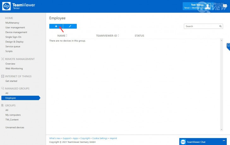The height and width of the screenshot is (145, 230).
Task: Click the Groups section icon
Action: click(x=3, y=105)
